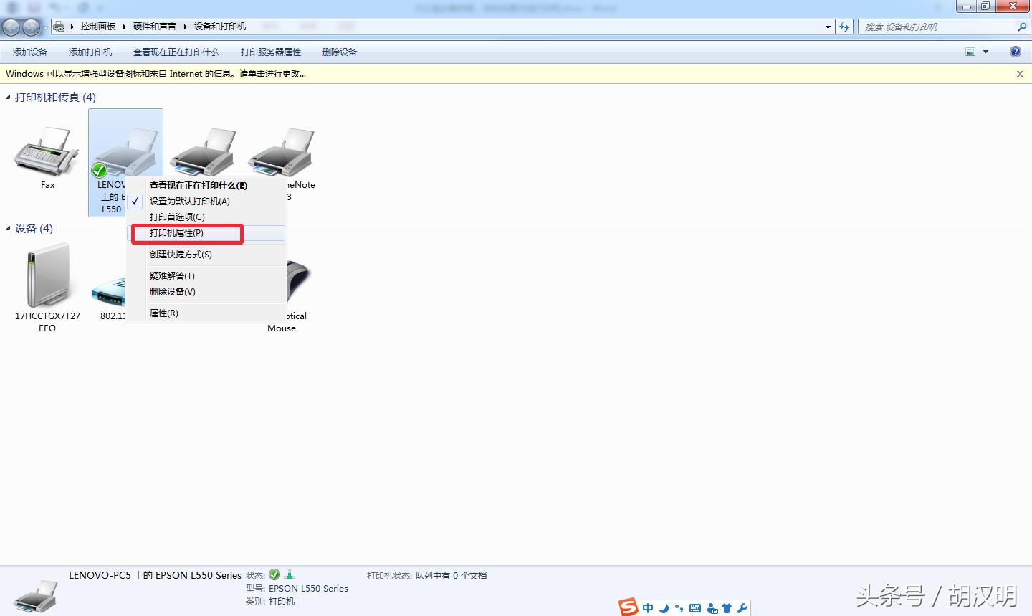Dismiss the yellow information bar
The image size is (1032, 616).
click(1020, 74)
